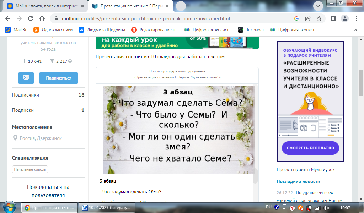Open Цифровая экосист... bookmark left of Телемост
Screen dimensions: 364x213
coord(208,30)
